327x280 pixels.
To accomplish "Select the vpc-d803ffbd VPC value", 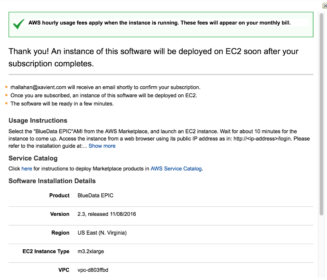I will pos(93,270).
